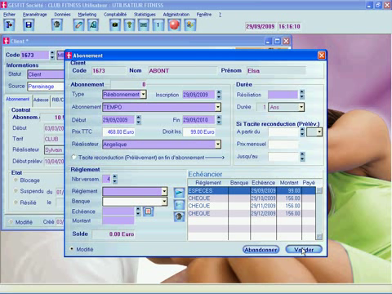The width and height of the screenshot is (392, 294).
Task: Select the ESPECES row in Echéancier
Action: pos(252,190)
